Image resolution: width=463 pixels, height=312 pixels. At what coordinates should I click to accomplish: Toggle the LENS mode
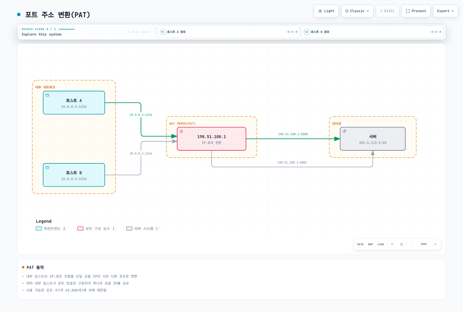[x=381, y=244]
